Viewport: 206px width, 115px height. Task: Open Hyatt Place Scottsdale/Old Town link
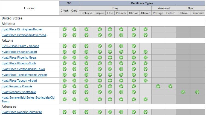pyautogui.click(x=23, y=69)
